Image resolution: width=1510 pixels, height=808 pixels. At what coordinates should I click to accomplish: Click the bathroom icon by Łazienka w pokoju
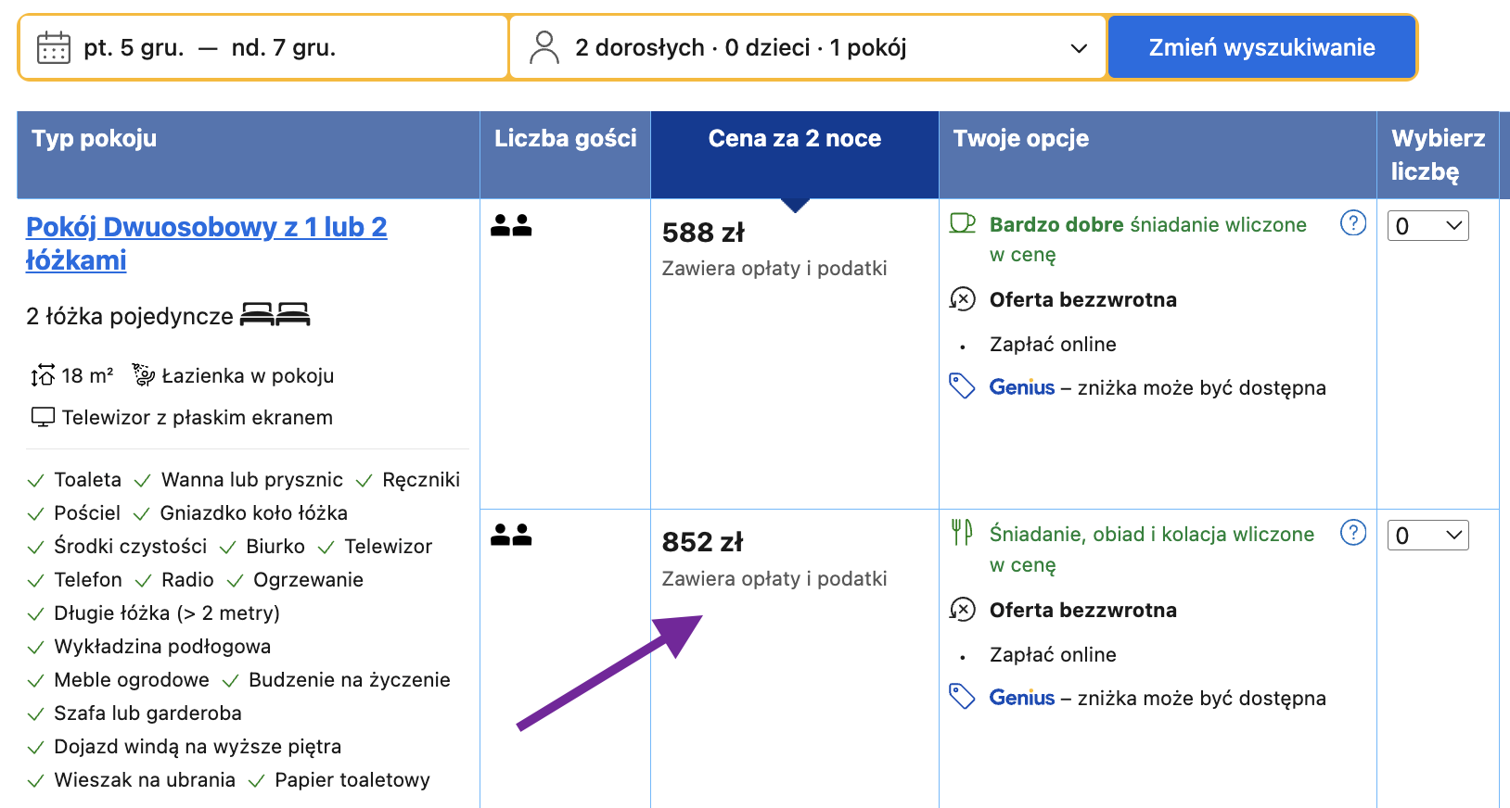(143, 374)
